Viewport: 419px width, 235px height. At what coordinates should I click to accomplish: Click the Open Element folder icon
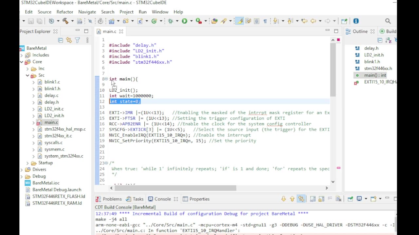click(x=214, y=21)
